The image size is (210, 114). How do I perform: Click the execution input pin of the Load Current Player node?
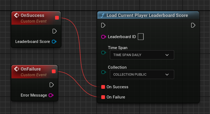103,25
